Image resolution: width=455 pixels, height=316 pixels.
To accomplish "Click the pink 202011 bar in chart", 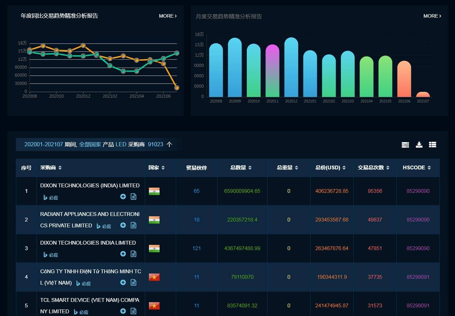I will [x=272, y=71].
